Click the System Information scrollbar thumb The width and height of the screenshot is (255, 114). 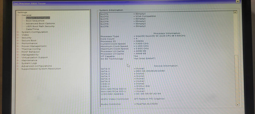(236, 79)
